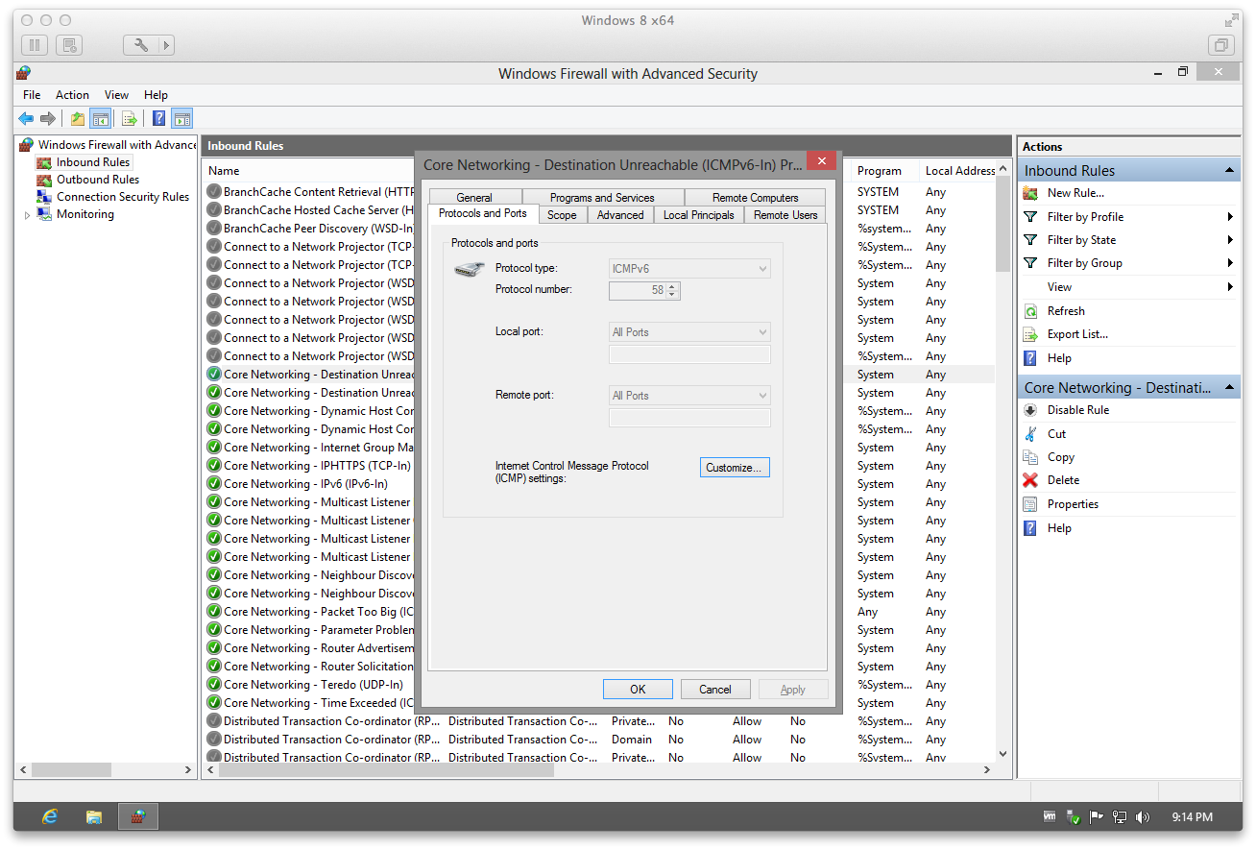Toggle the Show/Hide Console Tree toolbar icon
This screenshot has height=850, width=1256.
(100, 119)
